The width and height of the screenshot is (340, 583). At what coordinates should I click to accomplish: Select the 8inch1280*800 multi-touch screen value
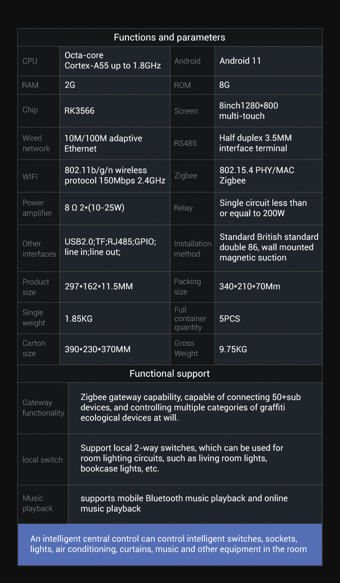tap(248, 111)
